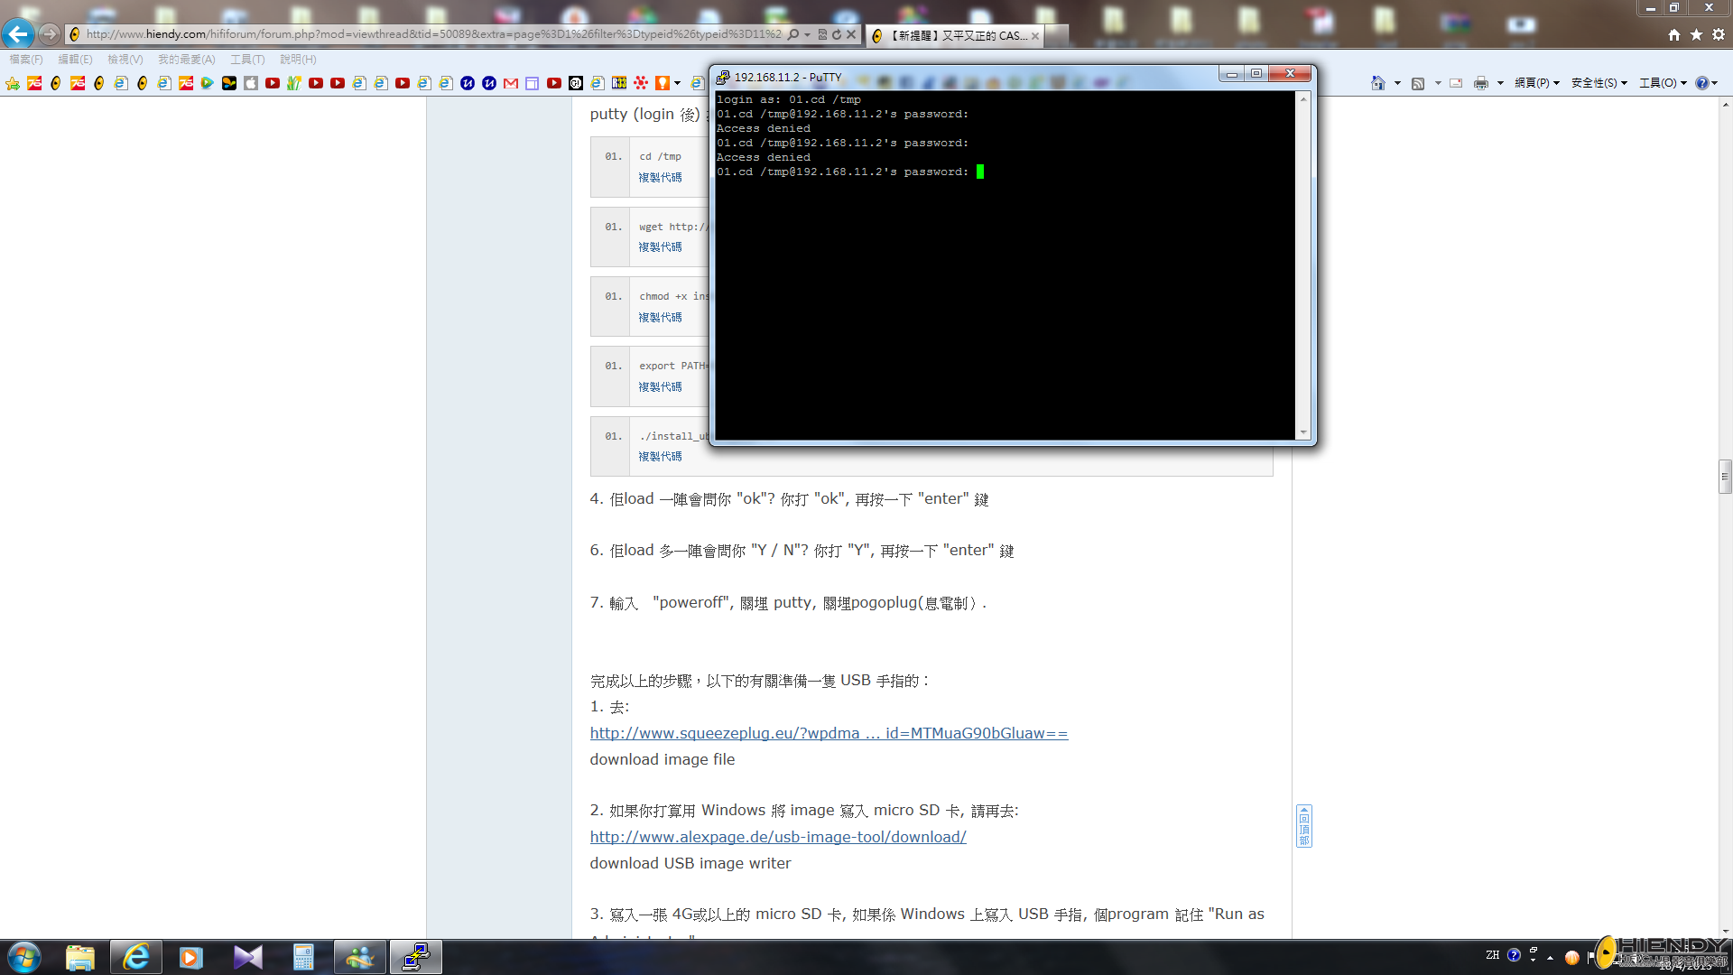
Task: Click the web page vertical scrollbar thumb
Action: [1725, 476]
